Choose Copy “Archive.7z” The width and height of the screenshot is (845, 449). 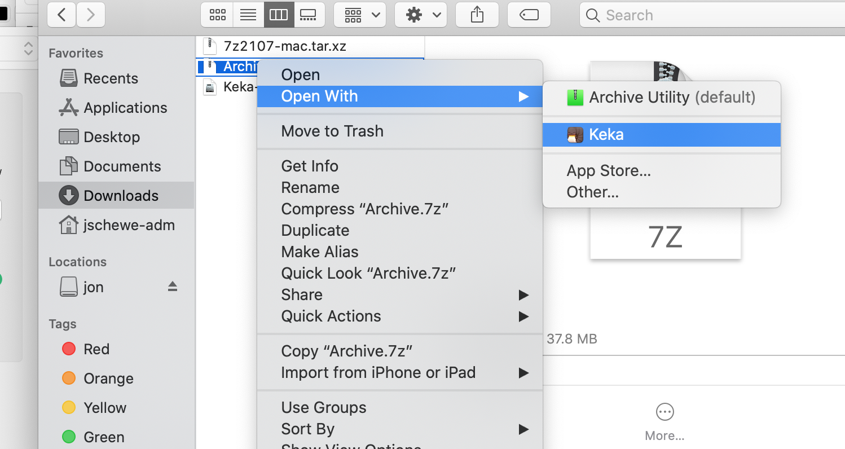[x=400, y=351]
